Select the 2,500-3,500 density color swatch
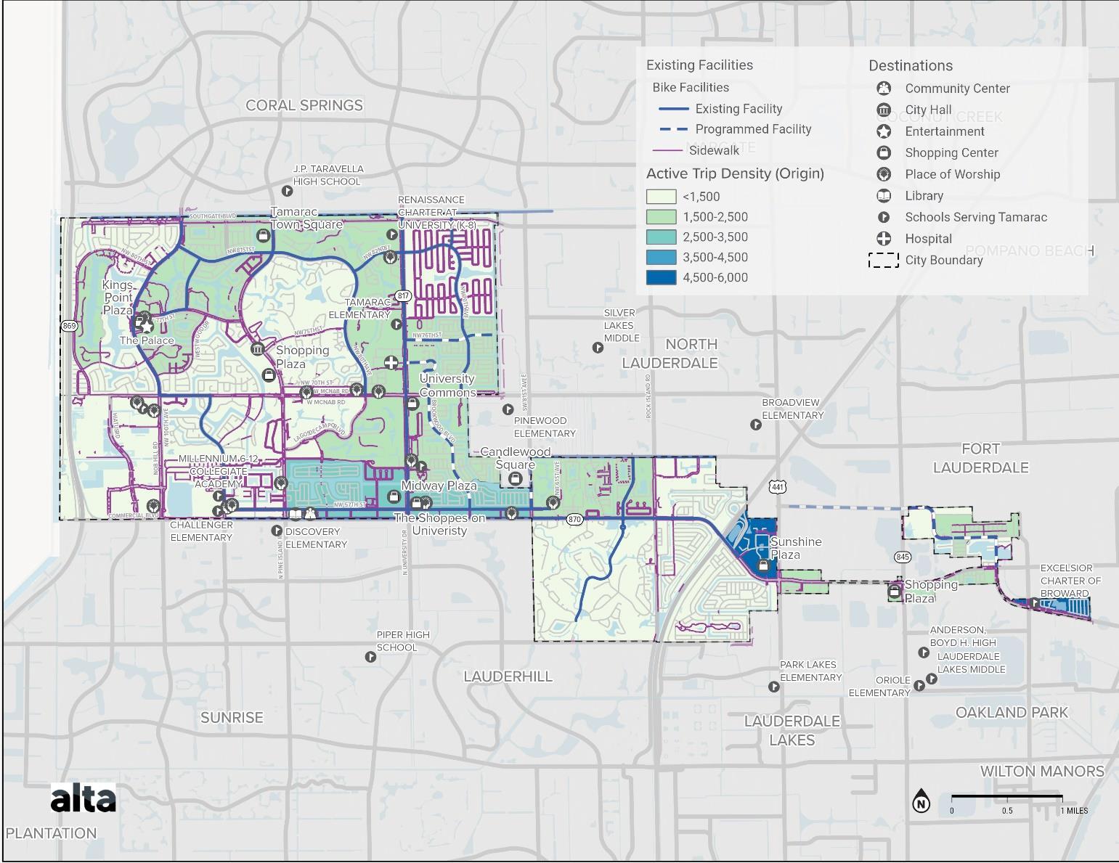This screenshot has height=863, width=1119. click(661, 237)
